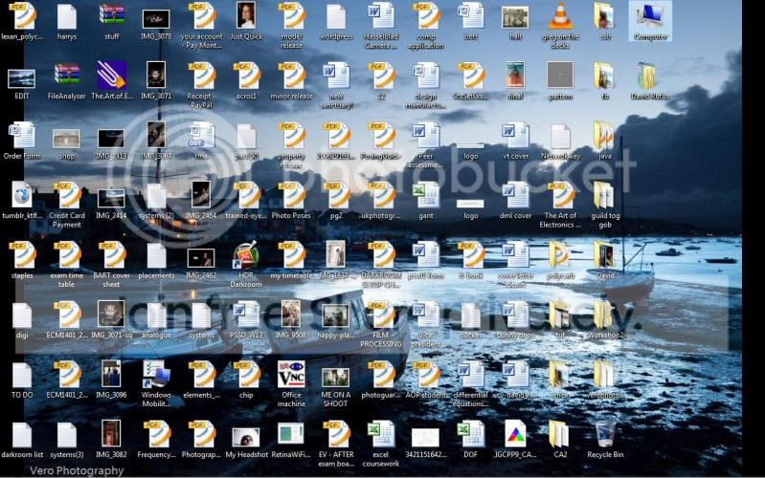Select the JGCPP9_CA file icon
This screenshot has height=478, width=765.
point(516,434)
